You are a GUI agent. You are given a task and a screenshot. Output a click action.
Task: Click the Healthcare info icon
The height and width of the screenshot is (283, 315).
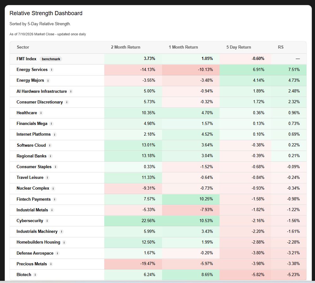[x=41, y=113]
